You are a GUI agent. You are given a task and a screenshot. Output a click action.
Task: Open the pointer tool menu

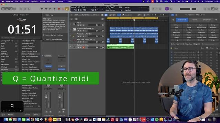[124, 15]
